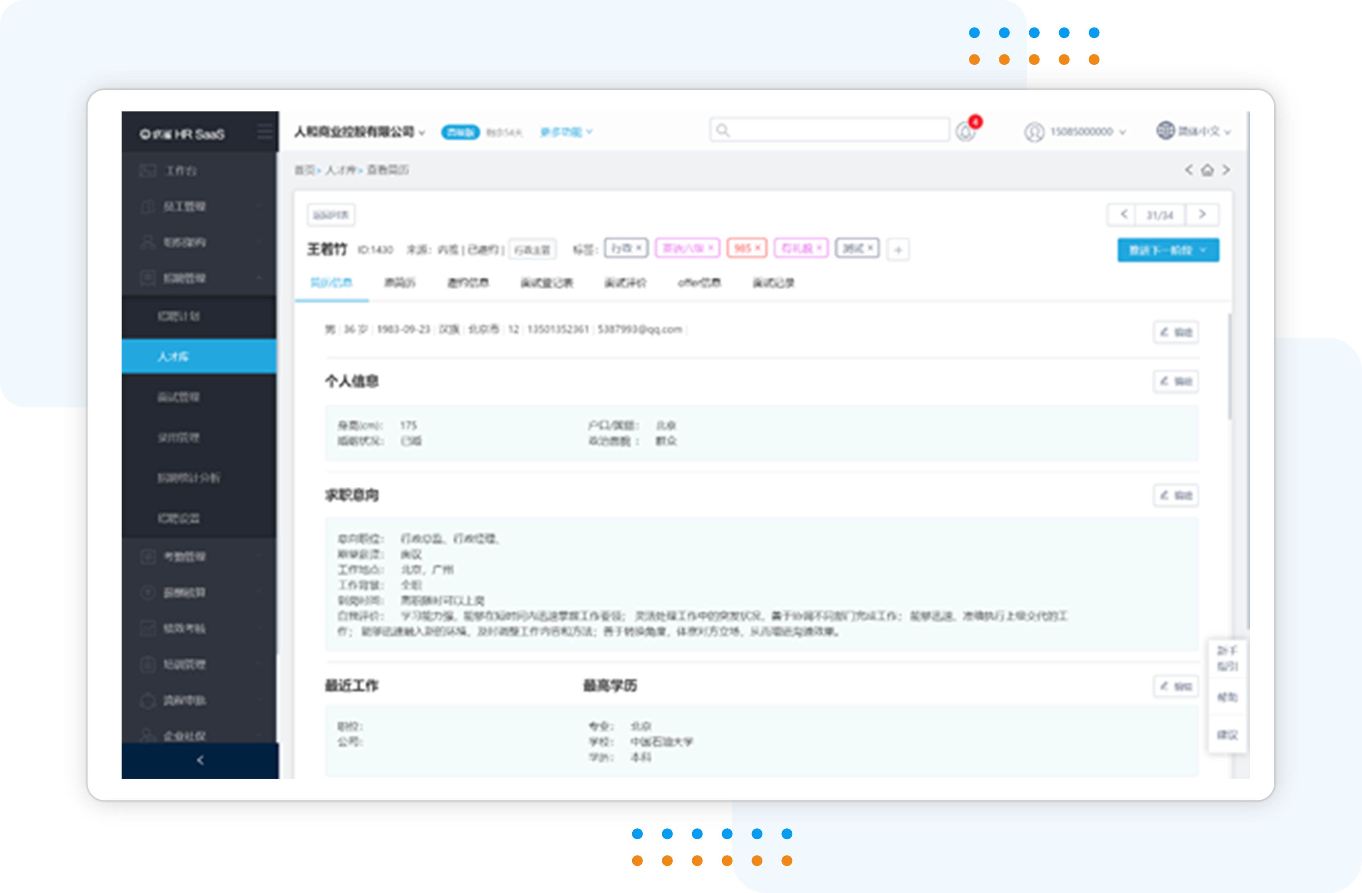Switch to the 原简历 tab

tap(399, 282)
